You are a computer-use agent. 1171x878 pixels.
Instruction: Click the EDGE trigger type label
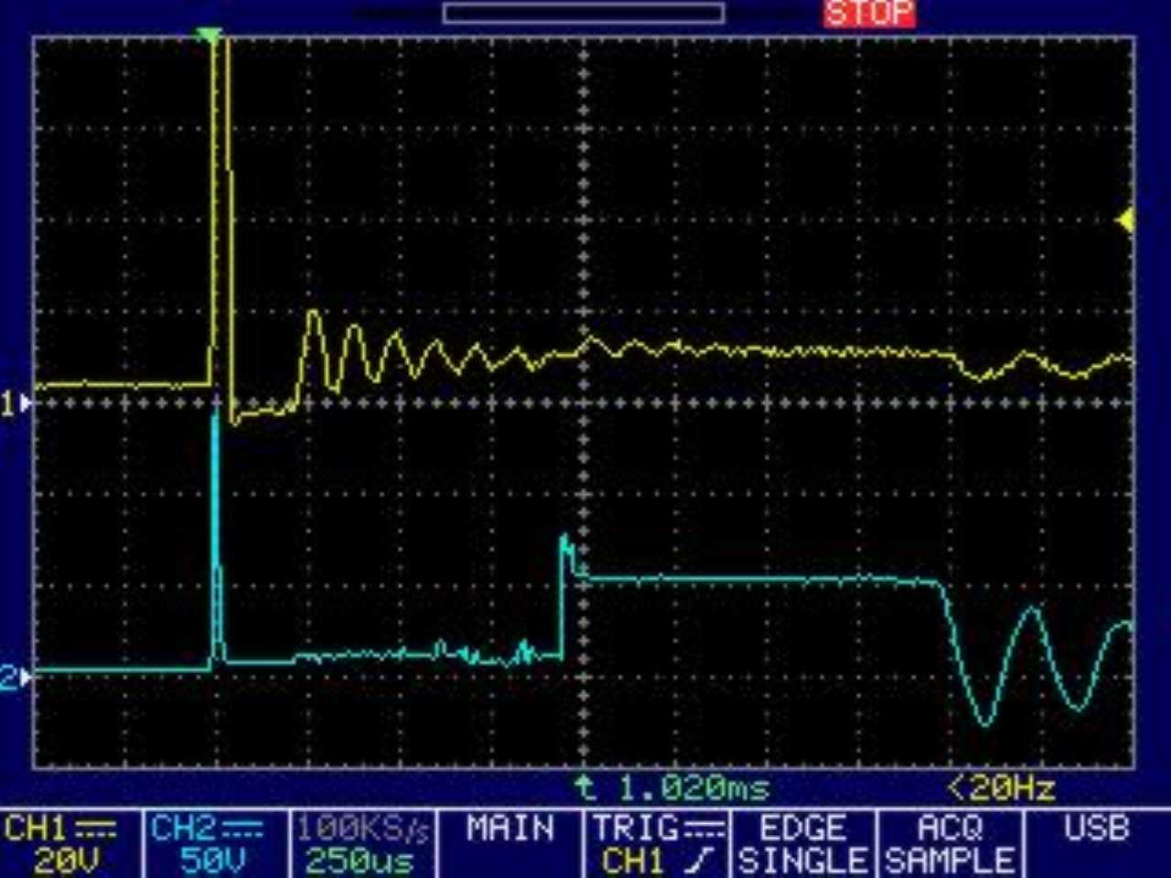pyautogui.click(x=802, y=829)
